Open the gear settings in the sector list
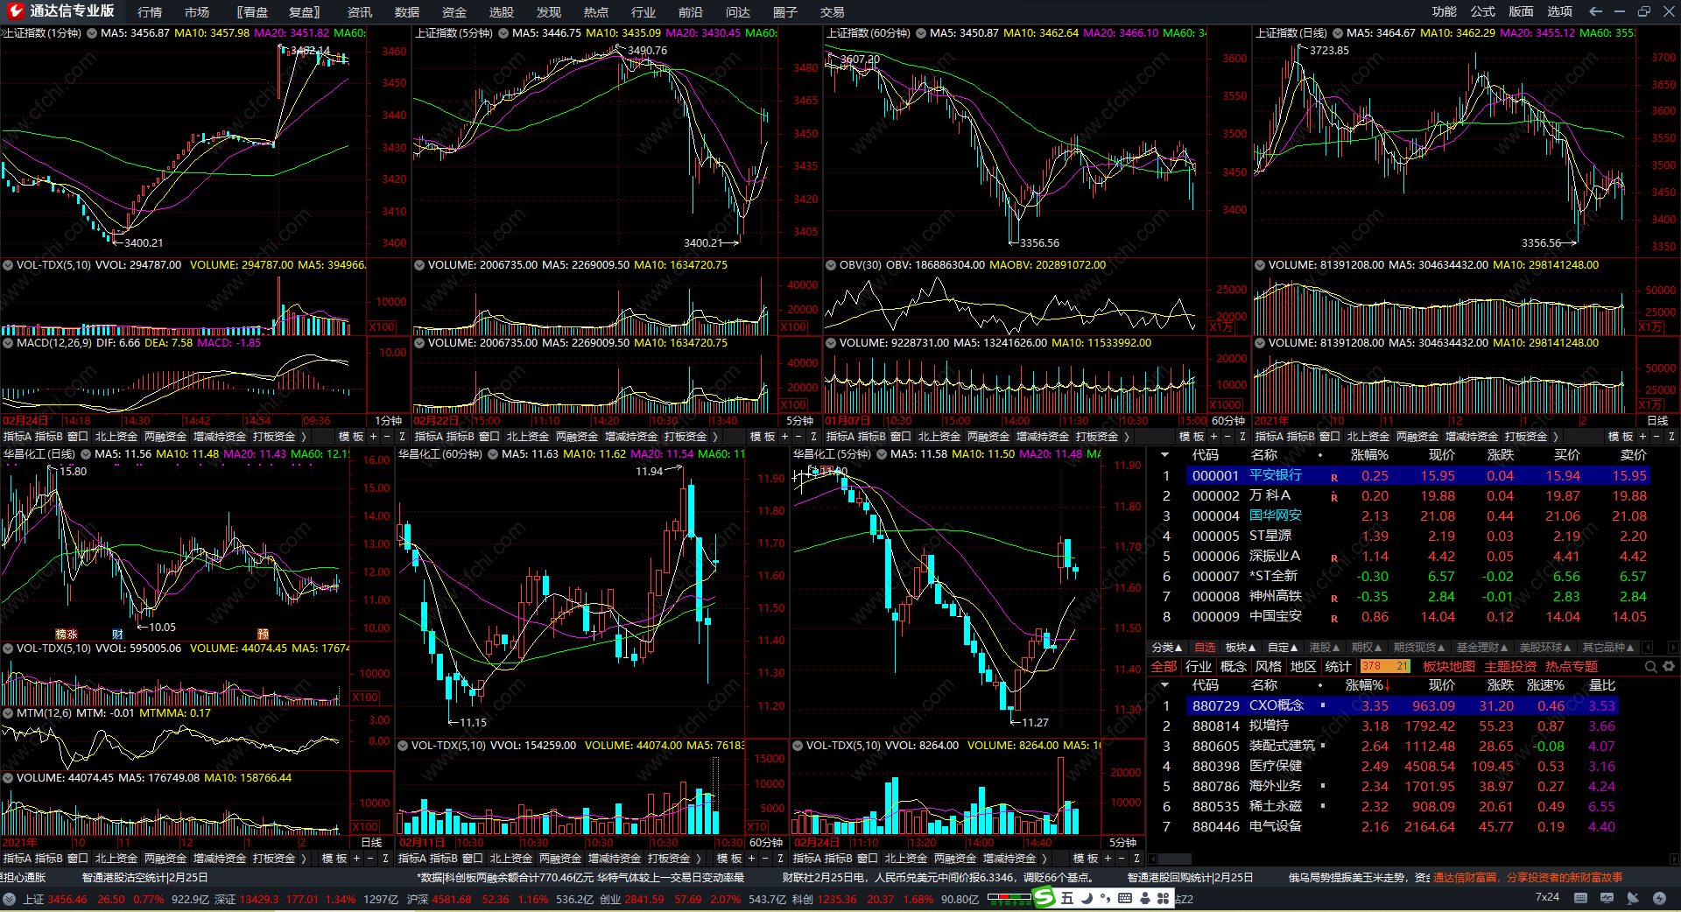The height and width of the screenshot is (912, 1681). pyautogui.click(x=1669, y=667)
